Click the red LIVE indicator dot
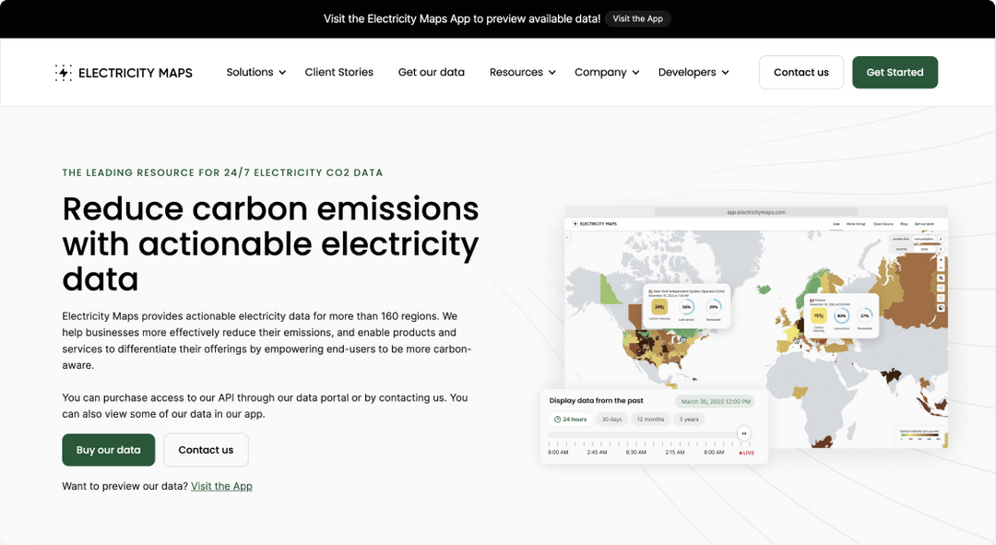The width and height of the screenshot is (996, 545). pos(740,452)
